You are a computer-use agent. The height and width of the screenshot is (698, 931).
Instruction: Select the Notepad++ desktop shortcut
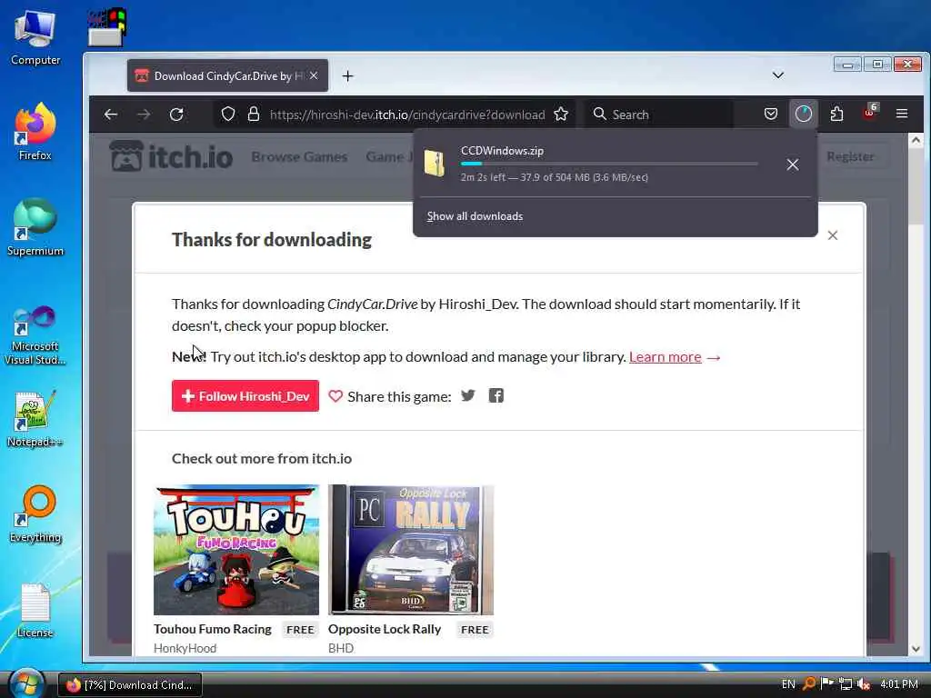(x=35, y=419)
